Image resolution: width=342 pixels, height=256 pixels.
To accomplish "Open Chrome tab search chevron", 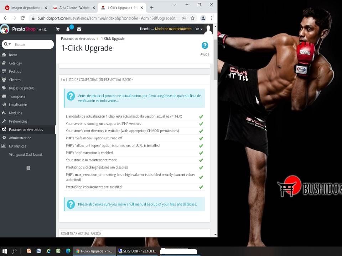I will pos(175,5).
